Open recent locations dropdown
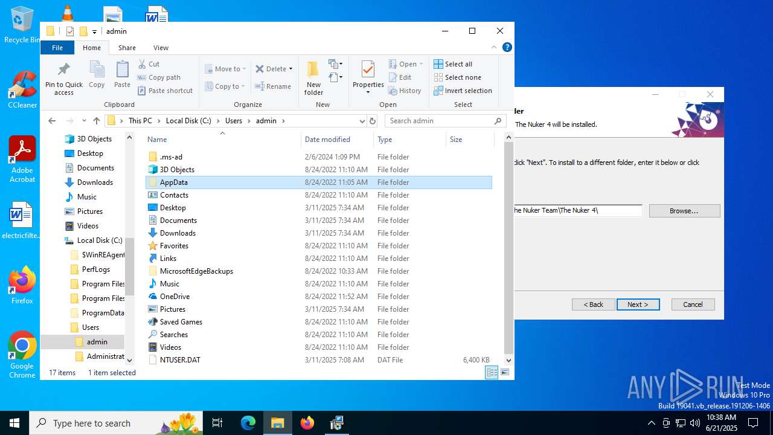The width and height of the screenshot is (773, 435). click(83, 121)
